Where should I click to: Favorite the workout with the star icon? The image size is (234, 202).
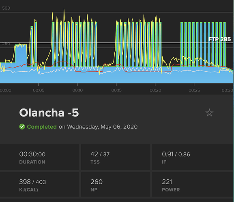click(209, 113)
